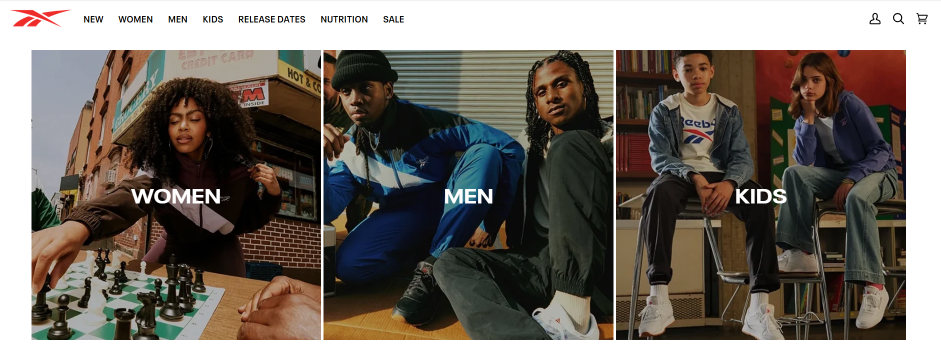Open the account profile icon
Viewport: 941px width, 344px height.
874,19
